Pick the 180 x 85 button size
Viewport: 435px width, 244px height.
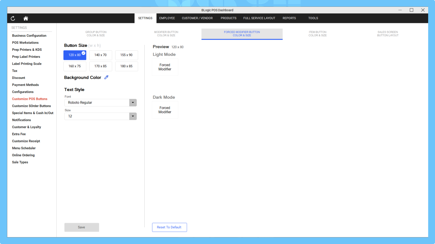pyautogui.click(x=126, y=66)
